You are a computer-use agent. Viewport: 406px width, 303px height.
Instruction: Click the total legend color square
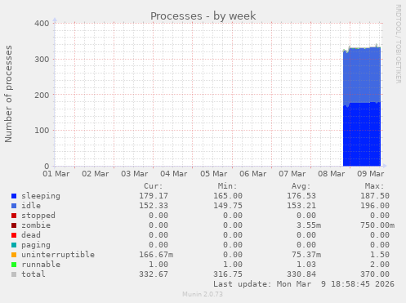click(14, 274)
